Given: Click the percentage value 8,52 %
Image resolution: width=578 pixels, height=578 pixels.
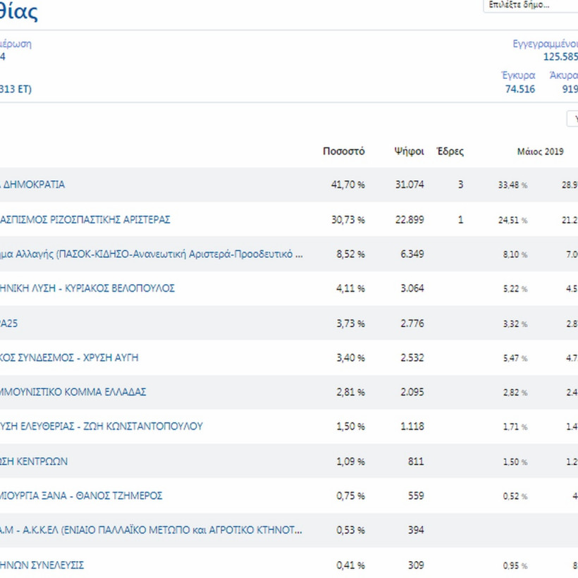Looking at the screenshot, I should pyautogui.click(x=350, y=254).
